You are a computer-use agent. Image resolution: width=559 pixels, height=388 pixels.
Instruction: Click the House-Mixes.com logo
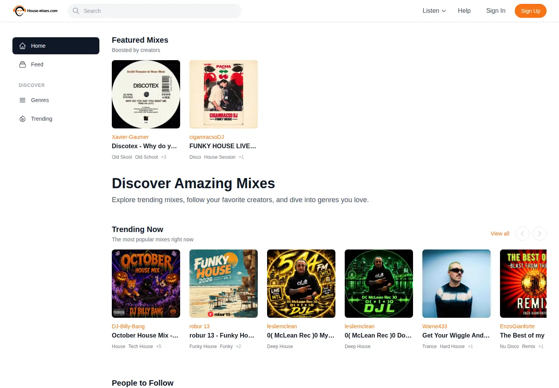click(x=35, y=11)
